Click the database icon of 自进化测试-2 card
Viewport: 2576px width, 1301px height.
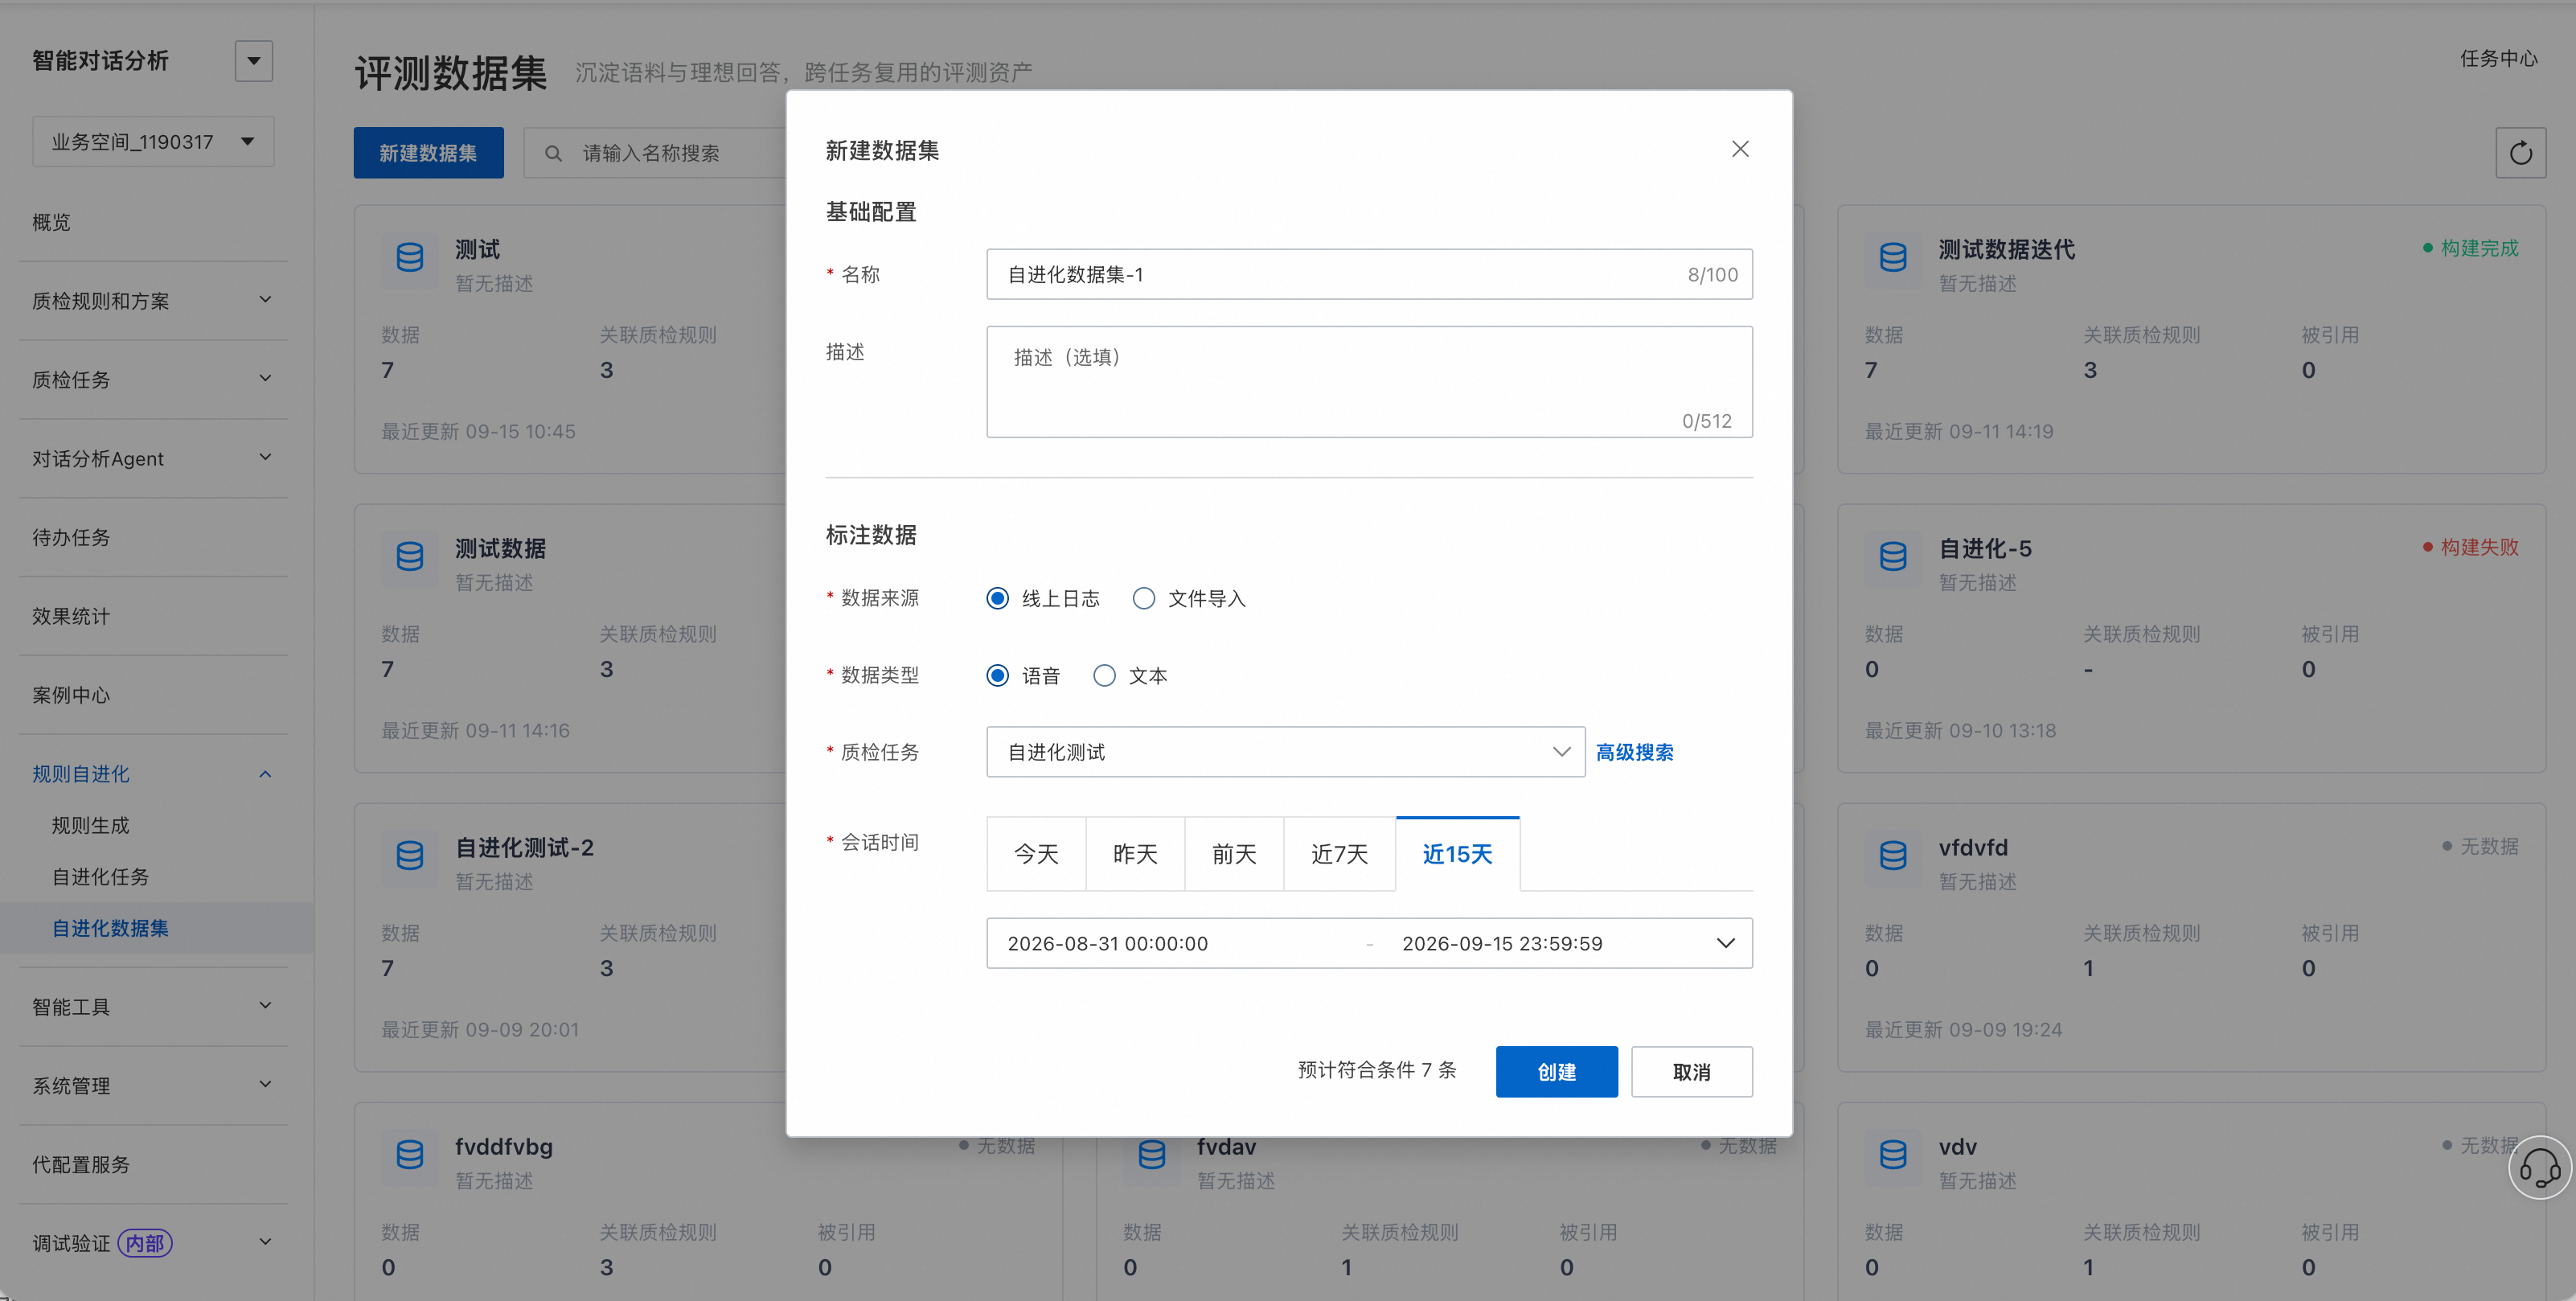410,856
